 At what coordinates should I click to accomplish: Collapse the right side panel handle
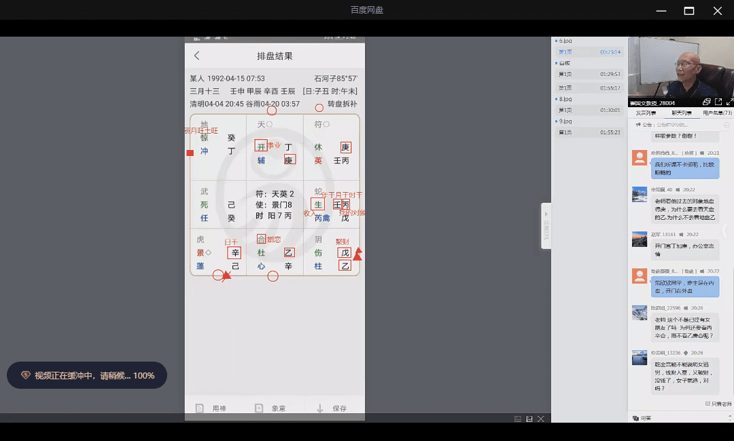pos(546,225)
